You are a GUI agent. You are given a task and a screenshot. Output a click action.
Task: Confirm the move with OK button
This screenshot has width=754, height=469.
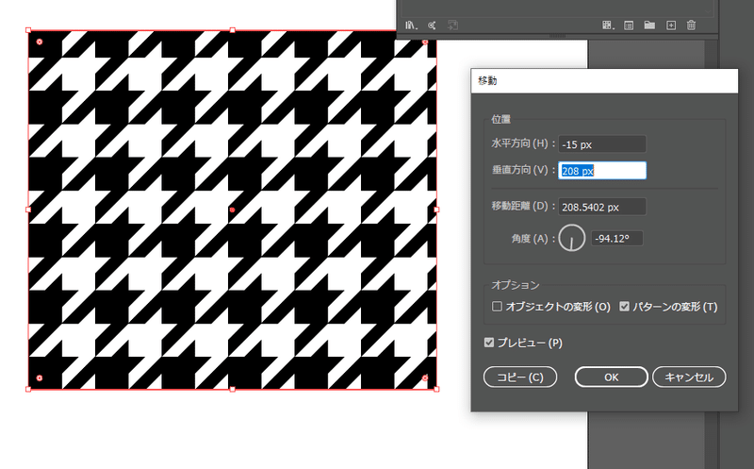click(x=611, y=377)
